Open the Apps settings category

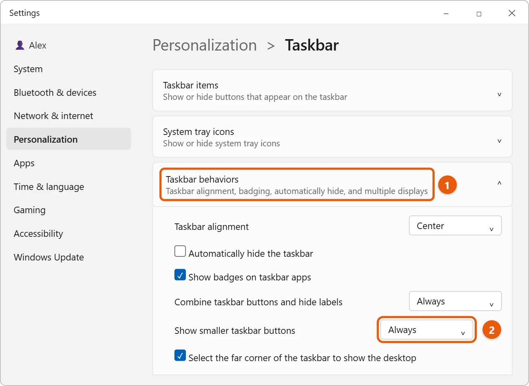24,163
